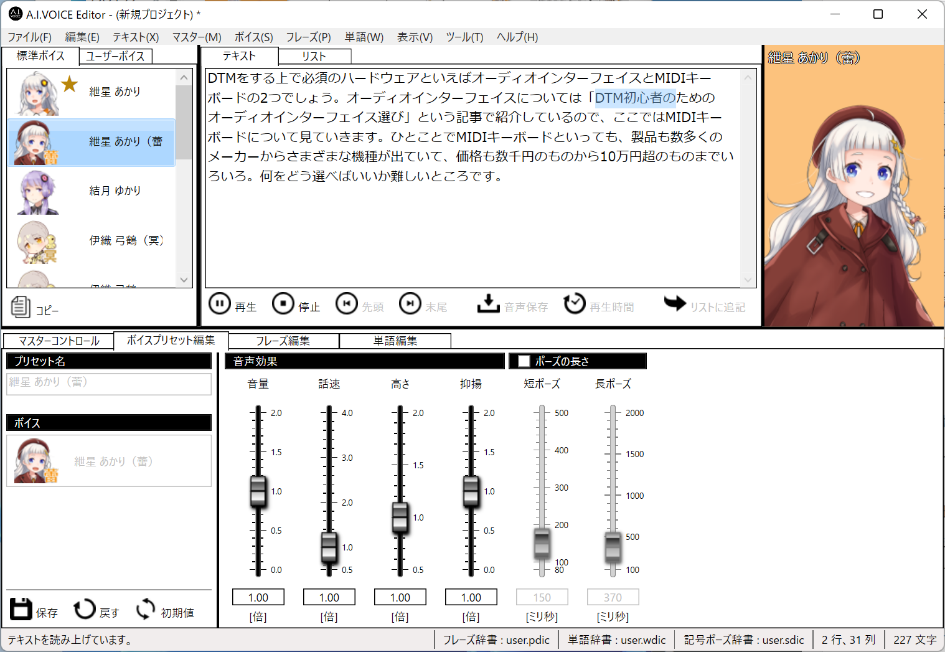Switch to the リスト tab
Viewport: 945px width, 652px height.
click(x=314, y=56)
